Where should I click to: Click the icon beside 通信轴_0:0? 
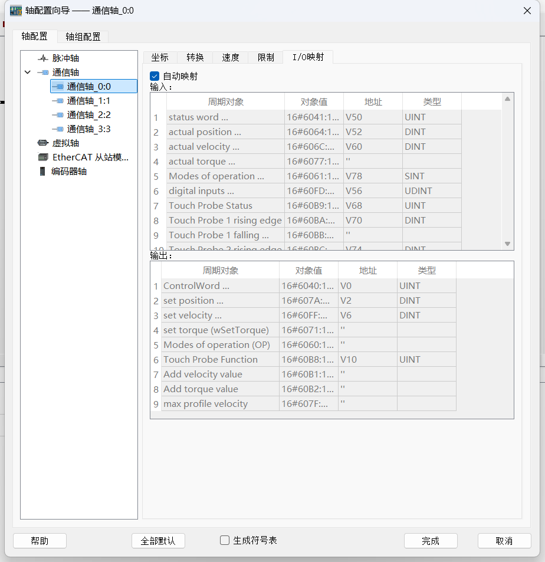(x=58, y=86)
